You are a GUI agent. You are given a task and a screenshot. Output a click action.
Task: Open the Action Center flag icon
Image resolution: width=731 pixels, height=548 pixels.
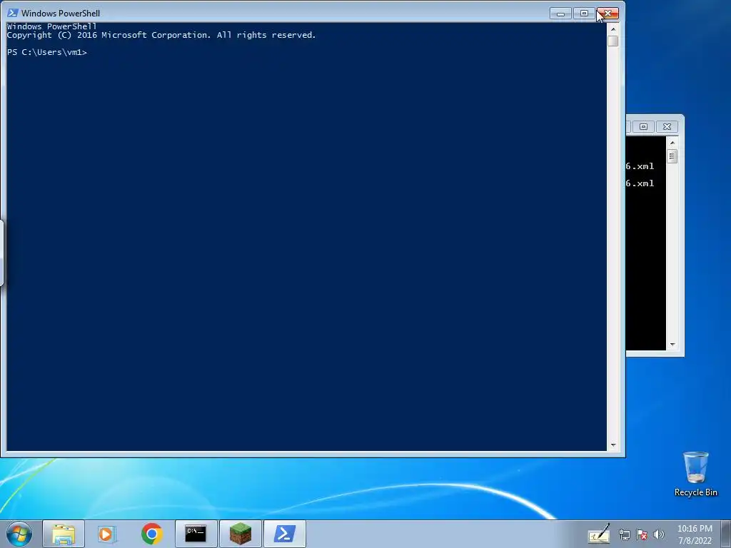click(x=642, y=534)
